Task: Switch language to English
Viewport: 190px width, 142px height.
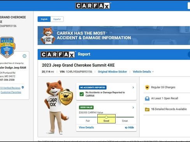Action: [x=44, y=19]
